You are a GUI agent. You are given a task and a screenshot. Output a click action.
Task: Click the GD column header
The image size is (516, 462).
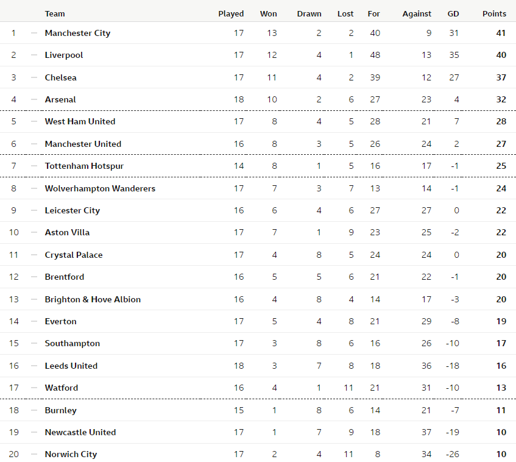coord(453,14)
